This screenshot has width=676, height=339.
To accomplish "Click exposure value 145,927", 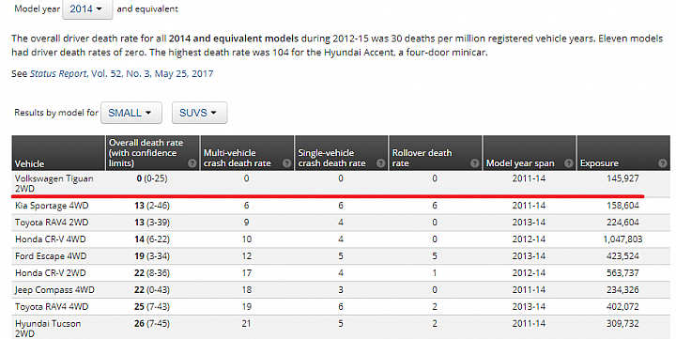I will tap(622, 178).
